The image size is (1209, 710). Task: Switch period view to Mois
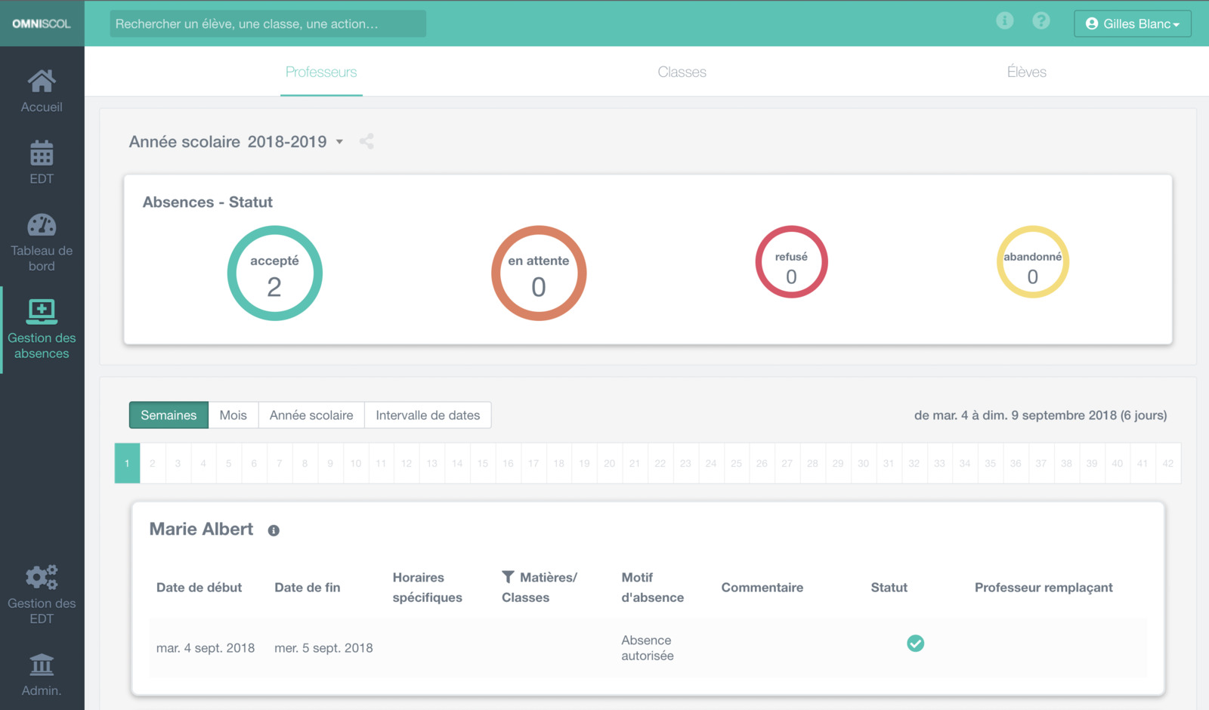point(233,415)
